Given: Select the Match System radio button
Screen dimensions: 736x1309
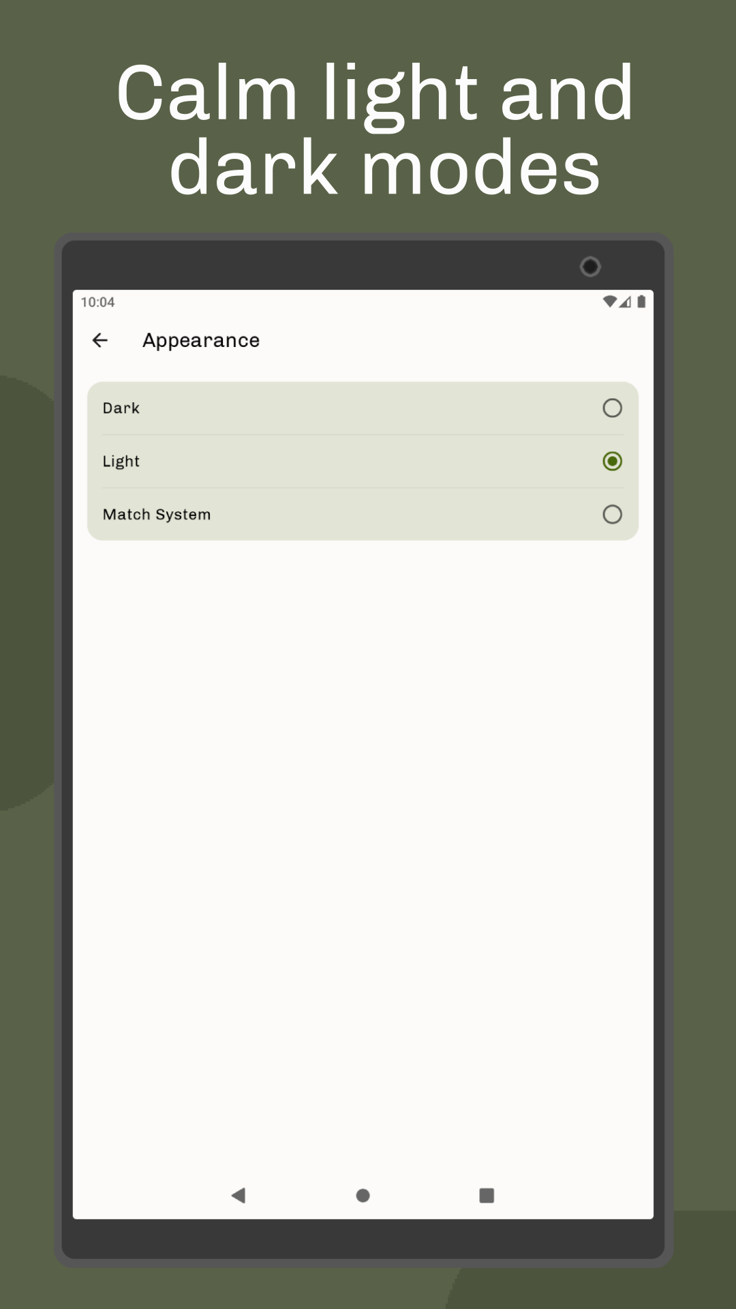Looking at the screenshot, I should (x=613, y=514).
